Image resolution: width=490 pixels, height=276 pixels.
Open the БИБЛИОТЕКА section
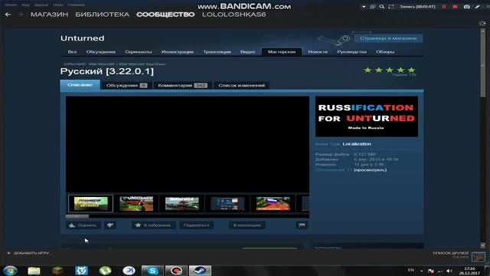tap(102, 15)
